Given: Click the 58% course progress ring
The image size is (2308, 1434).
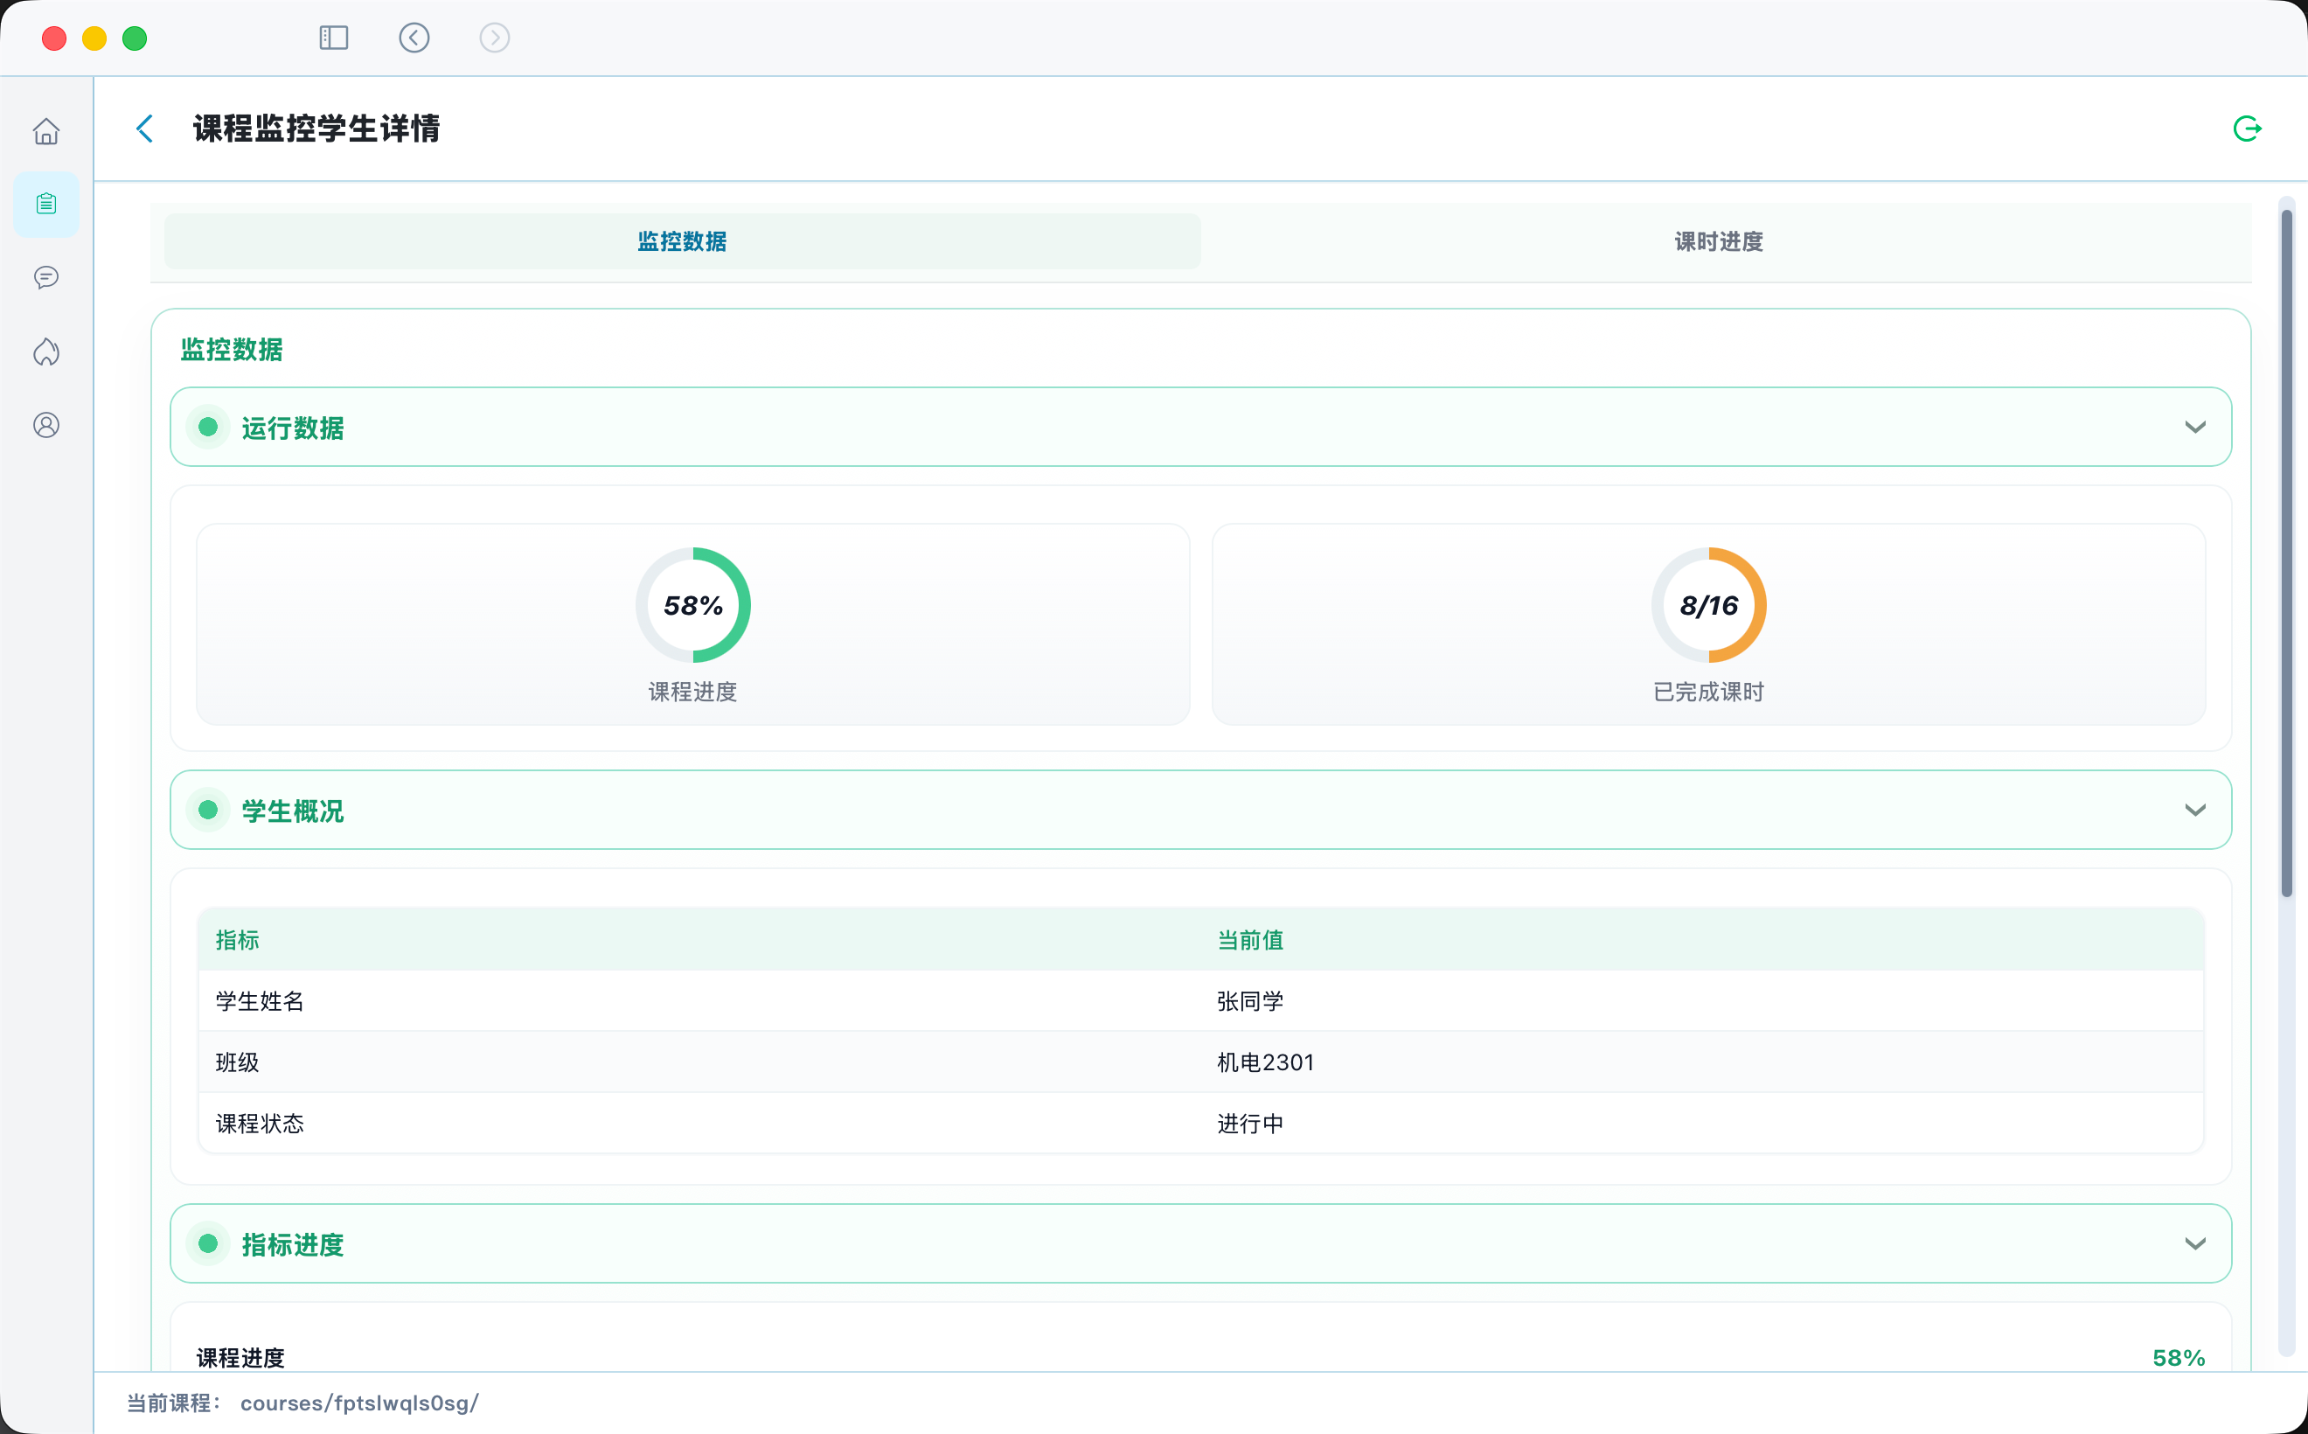Looking at the screenshot, I should click(693, 605).
